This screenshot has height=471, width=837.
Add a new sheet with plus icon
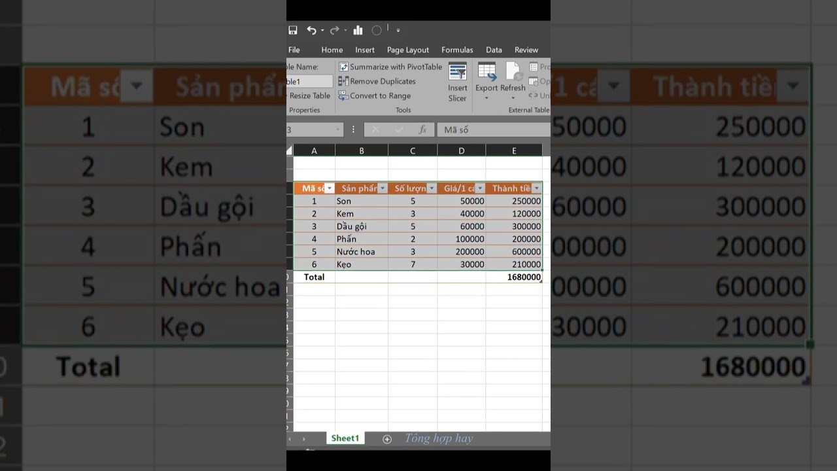[387, 439]
